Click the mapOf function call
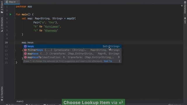This screenshot has height=105, width=187. (x=71, y=18)
